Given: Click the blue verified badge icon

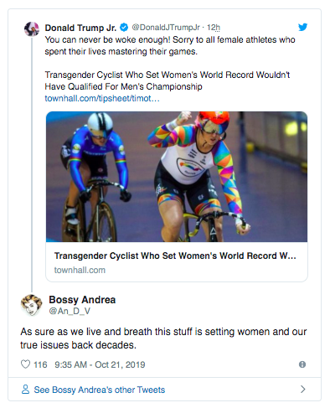Looking at the screenshot, I should pyautogui.click(x=124, y=28).
